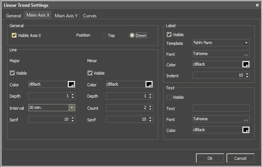Viewport: 262px width, 167px height.
Task: Close the Linear Trend Settings dialog
Action: click(257, 5)
